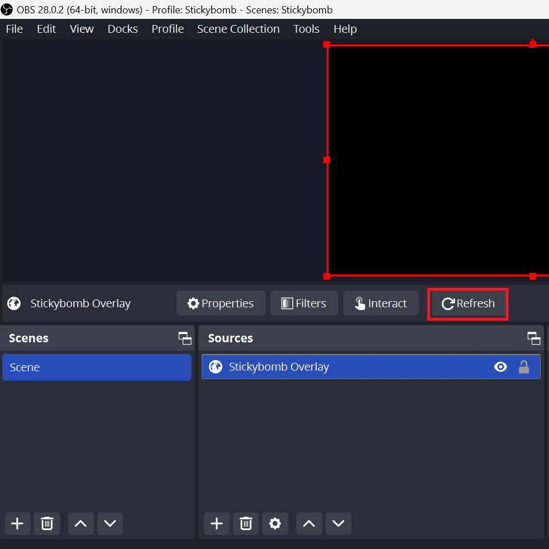Click the top-left resize handle in preview
The image size is (549, 549).
327,44
